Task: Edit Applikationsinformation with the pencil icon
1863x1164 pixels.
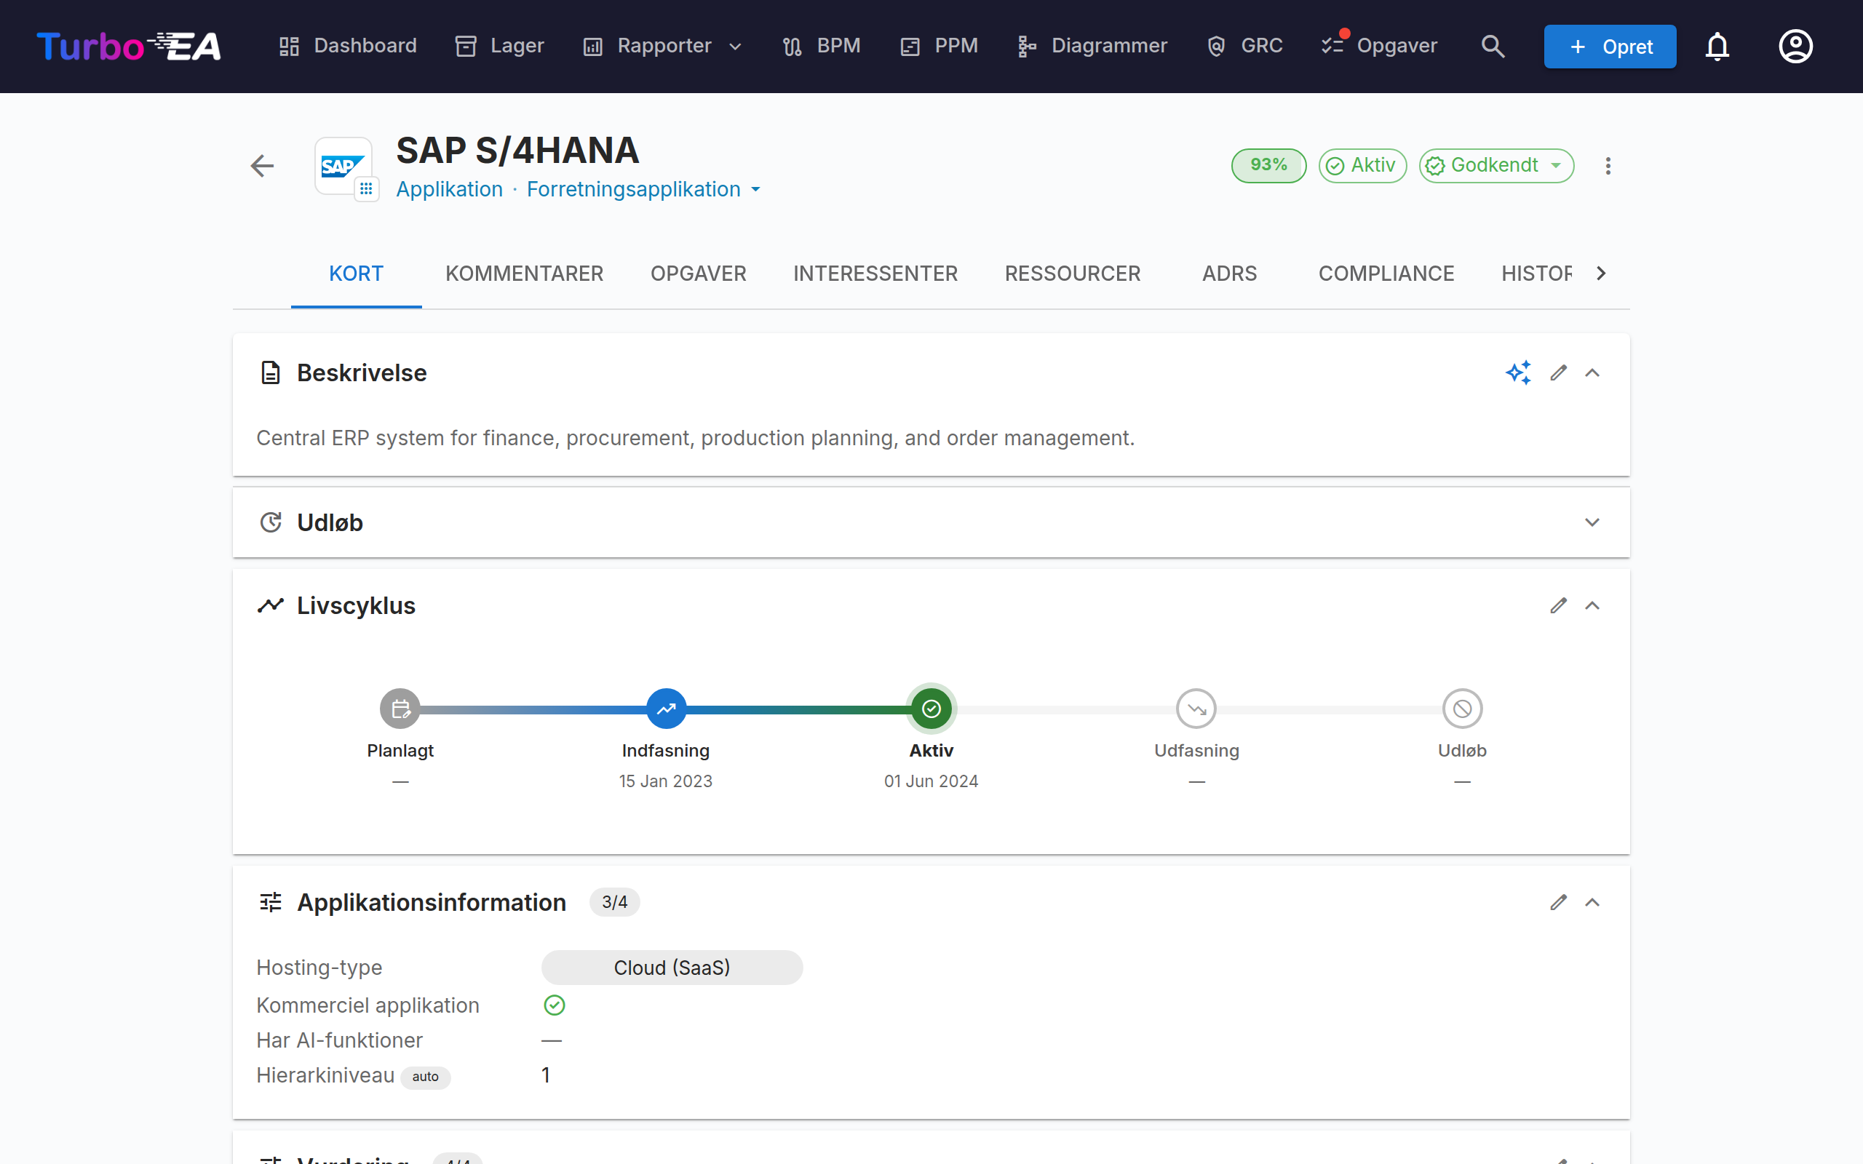Action: (1559, 902)
